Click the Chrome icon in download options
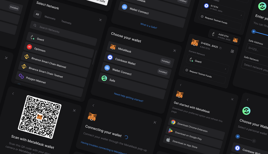 click(x=173, y=122)
